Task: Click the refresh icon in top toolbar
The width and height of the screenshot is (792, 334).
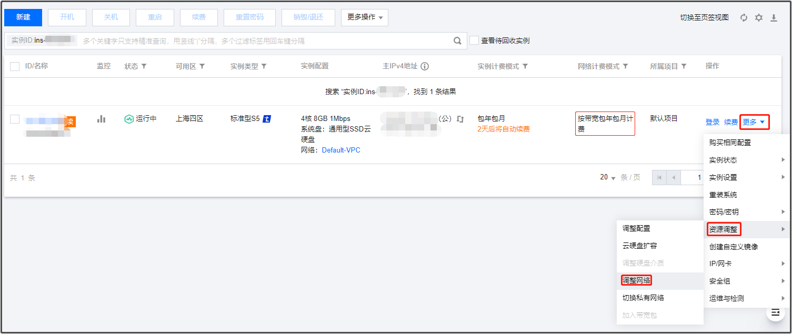Action: pos(744,18)
